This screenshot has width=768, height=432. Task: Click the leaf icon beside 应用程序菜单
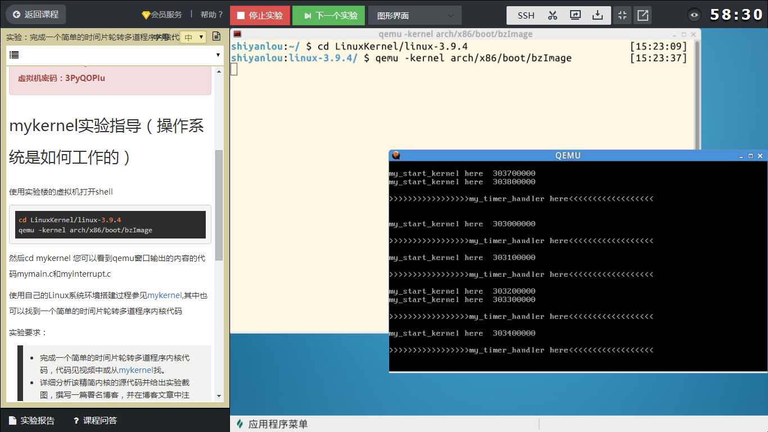(x=240, y=424)
